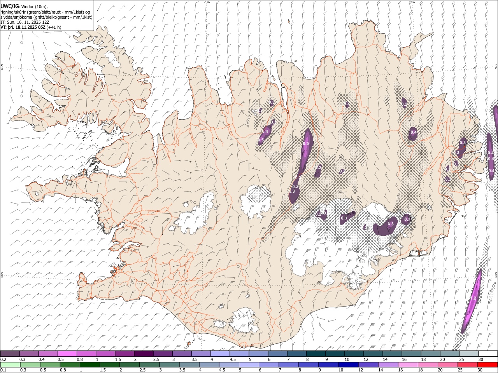Select the 0.8 swatch in the upper legend bar

point(86,354)
